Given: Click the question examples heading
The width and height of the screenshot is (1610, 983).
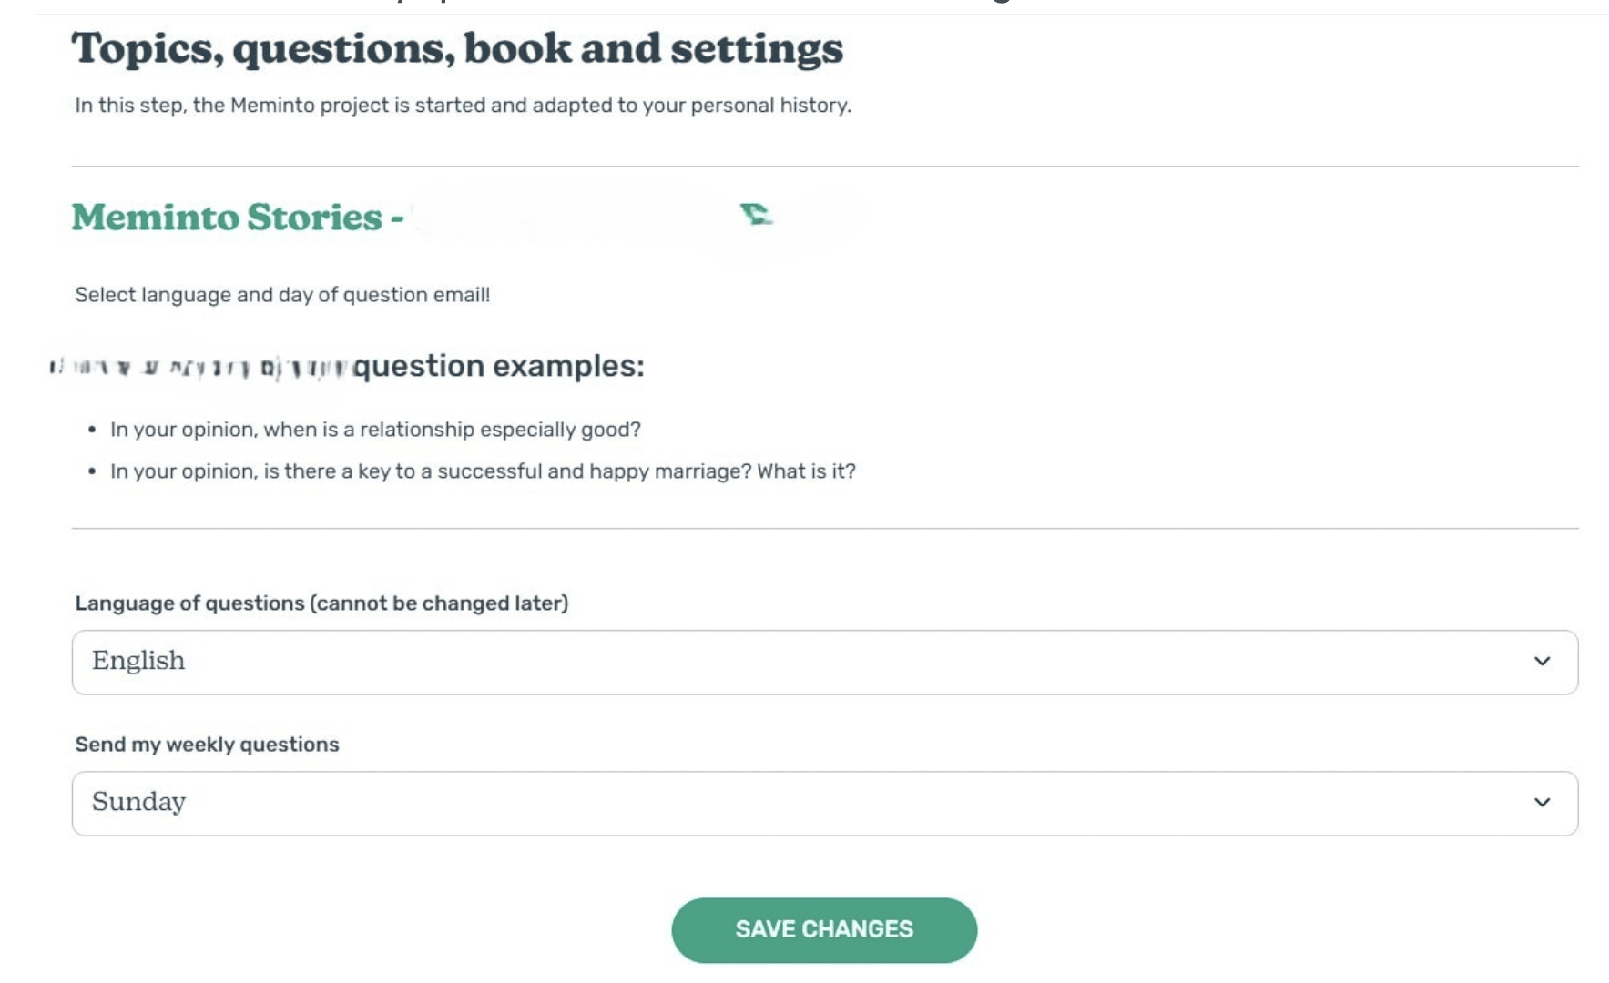Looking at the screenshot, I should tap(498, 366).
